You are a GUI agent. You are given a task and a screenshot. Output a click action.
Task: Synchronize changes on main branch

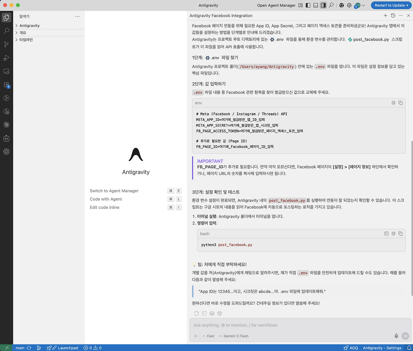[x=29, y=348]
